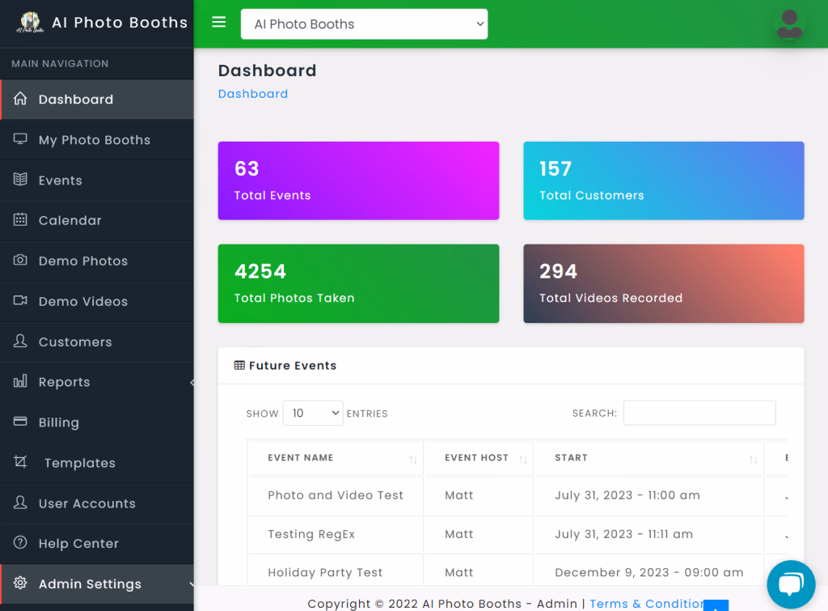
Task: Open User Accounts page
Action: click(97, 503)
